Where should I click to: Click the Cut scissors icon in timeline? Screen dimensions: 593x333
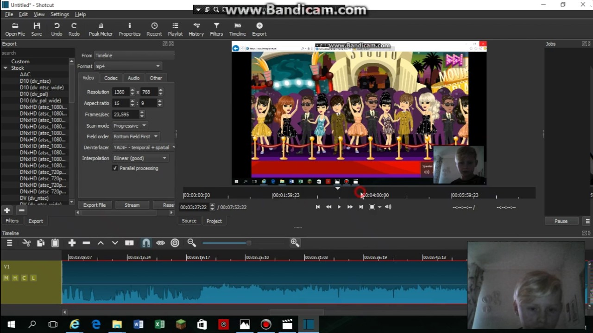[26, 243]
